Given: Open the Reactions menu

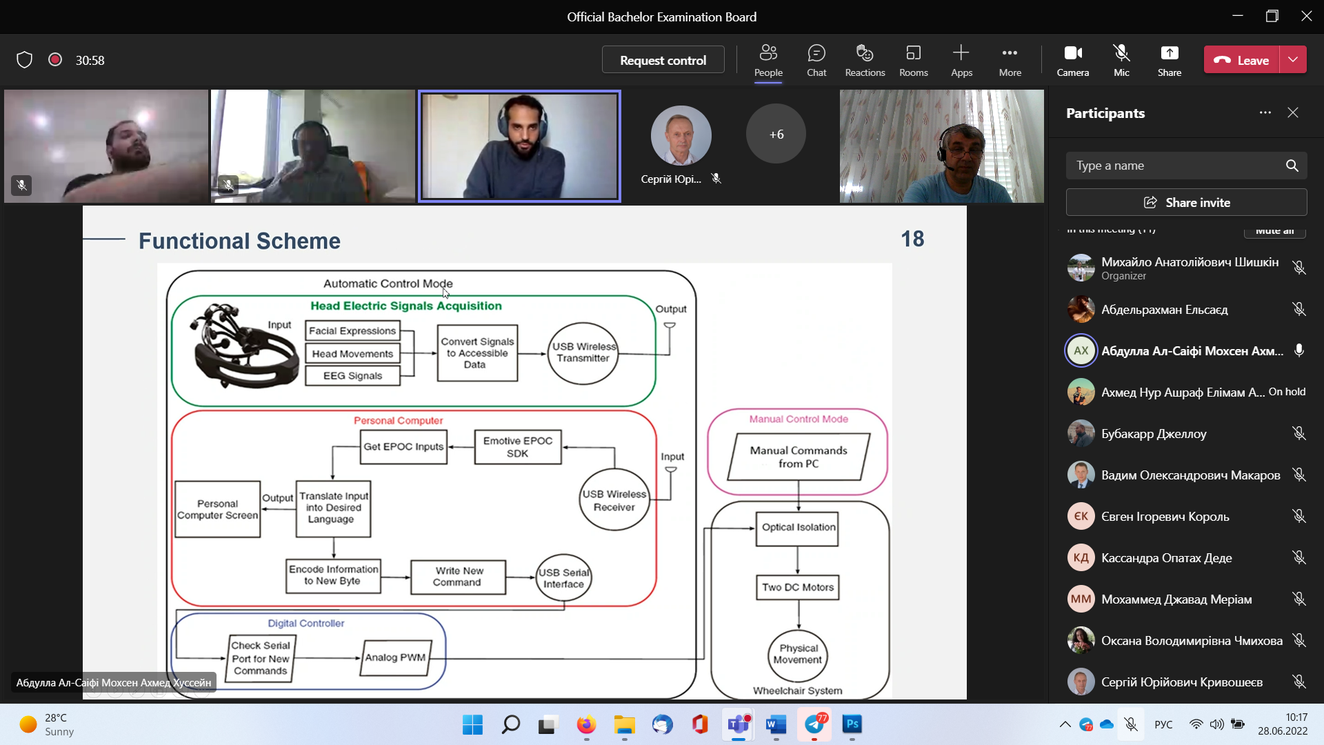Looking at the screenshot, I should (x=865, y=60).
